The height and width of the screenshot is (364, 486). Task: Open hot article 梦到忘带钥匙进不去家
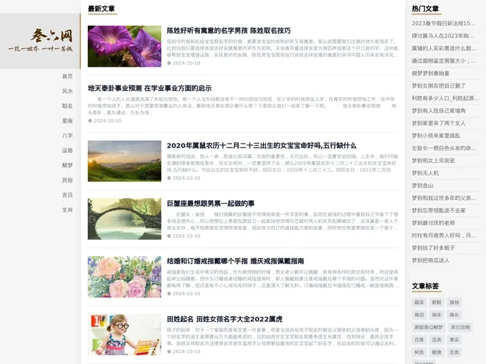(x=439, y=210)
